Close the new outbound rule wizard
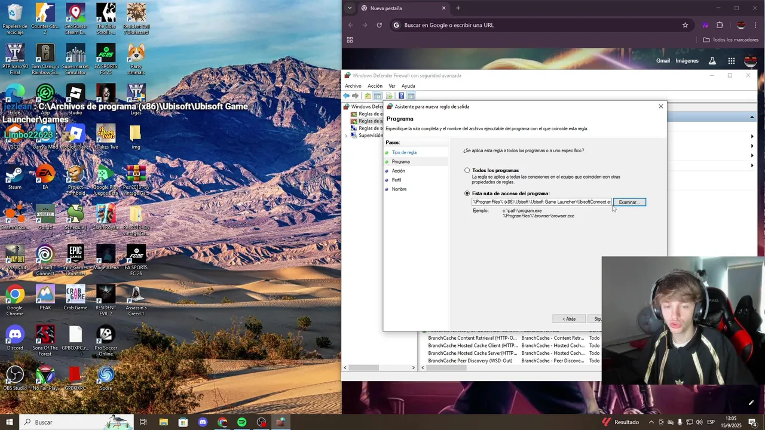Screen dimensions: 765x430 [x=660, y=106]
